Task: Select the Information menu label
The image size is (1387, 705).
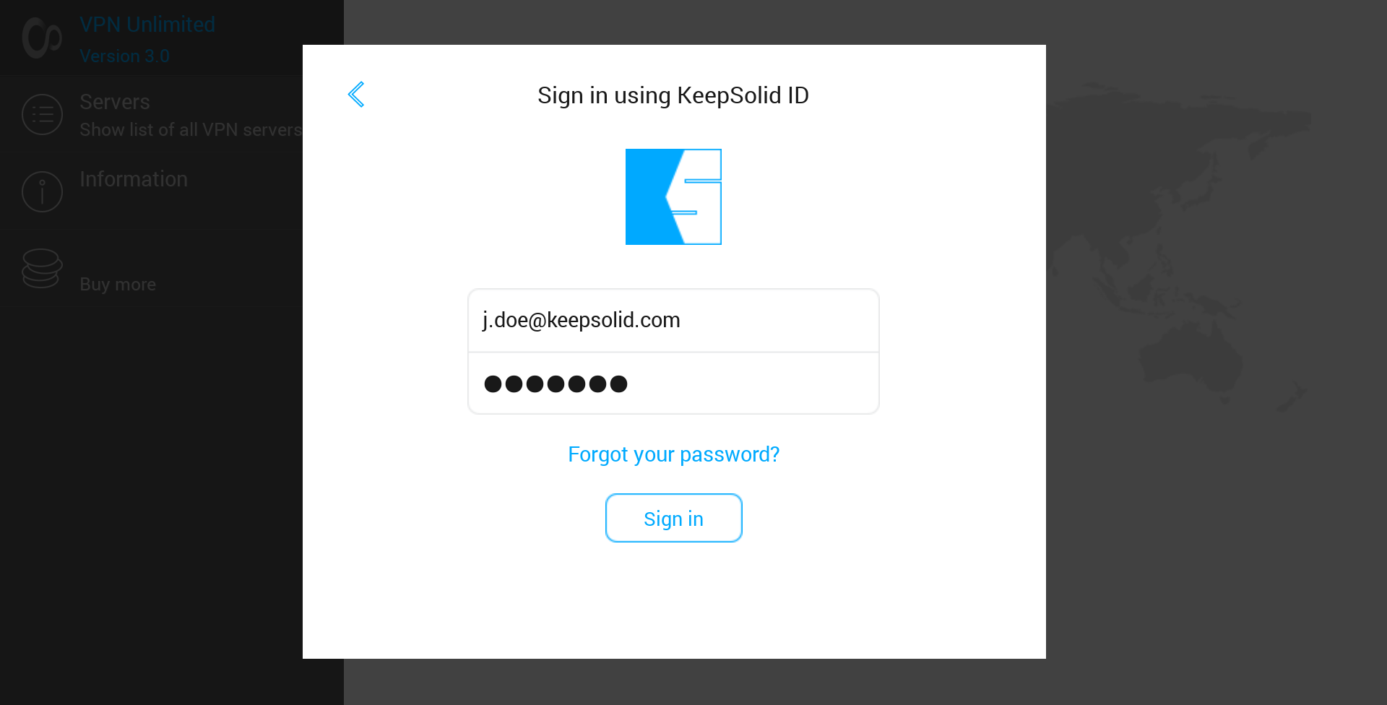Action: point(134,179)
